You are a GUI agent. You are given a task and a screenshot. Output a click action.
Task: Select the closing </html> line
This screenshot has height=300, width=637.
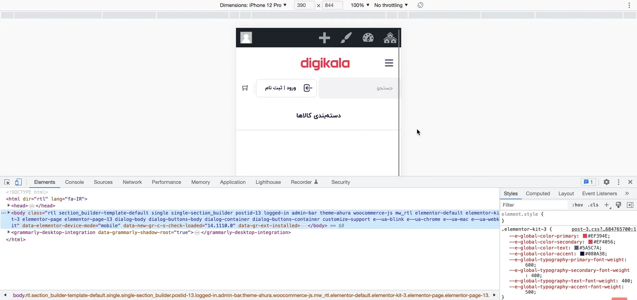pos(16,239)
